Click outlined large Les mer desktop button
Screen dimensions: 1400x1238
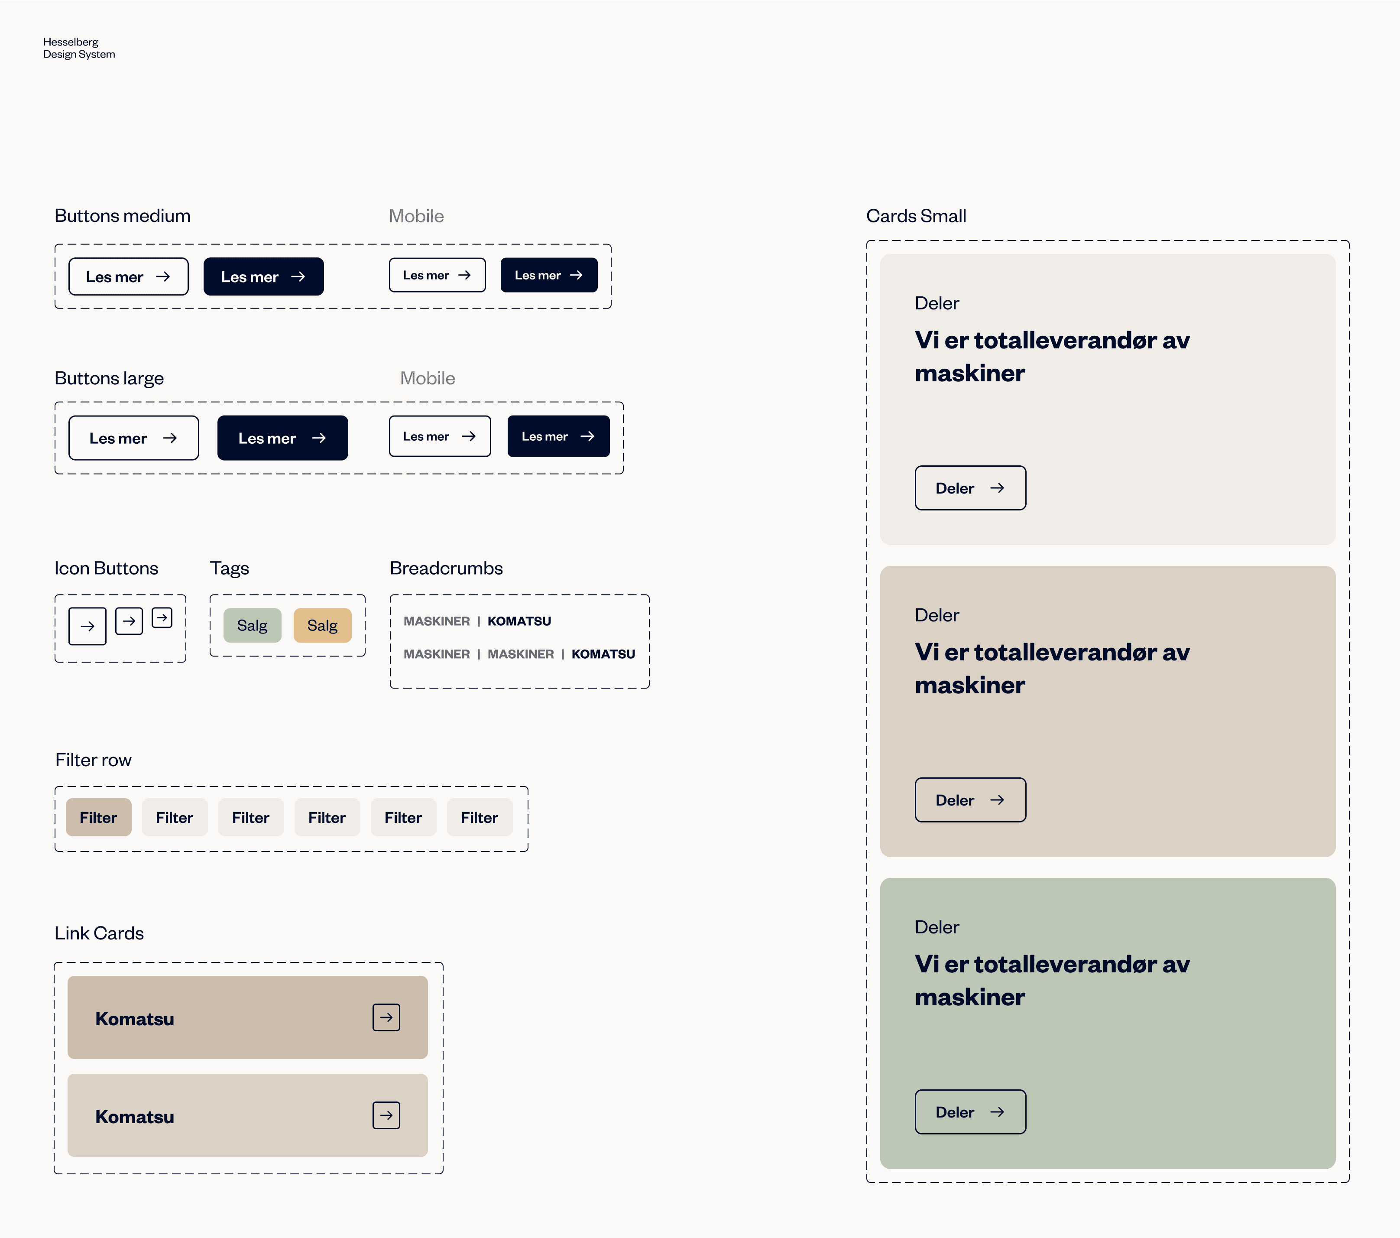133,438
